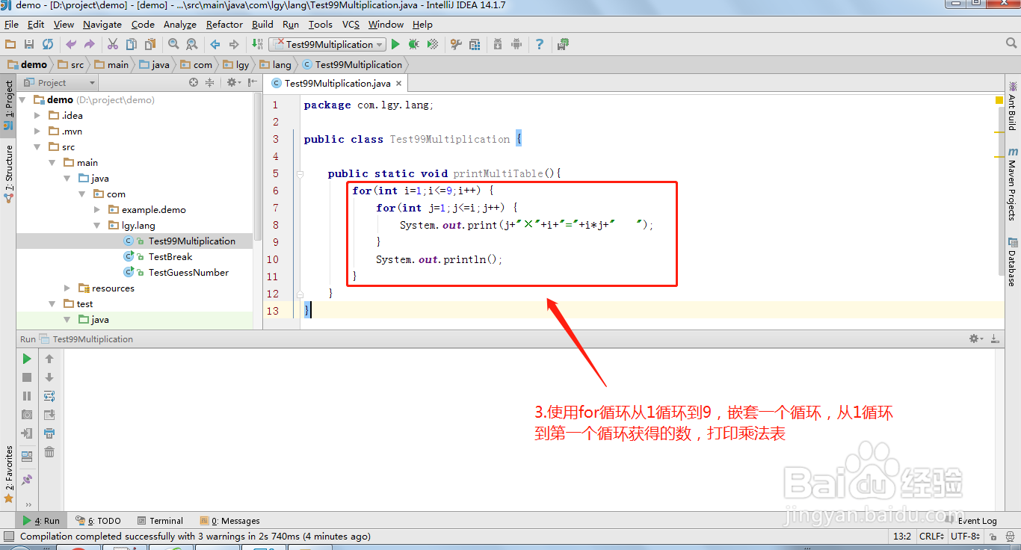
Task: Click the Synchronize refresh icon in toolbar
Action: click(x=48, y=45)
